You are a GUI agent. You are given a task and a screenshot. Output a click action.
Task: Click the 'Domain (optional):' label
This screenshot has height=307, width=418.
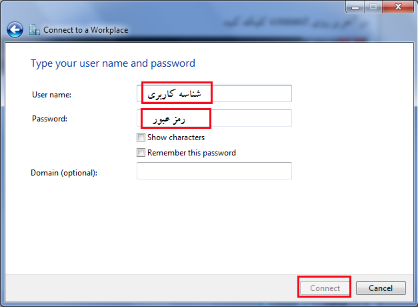(64, 173)
